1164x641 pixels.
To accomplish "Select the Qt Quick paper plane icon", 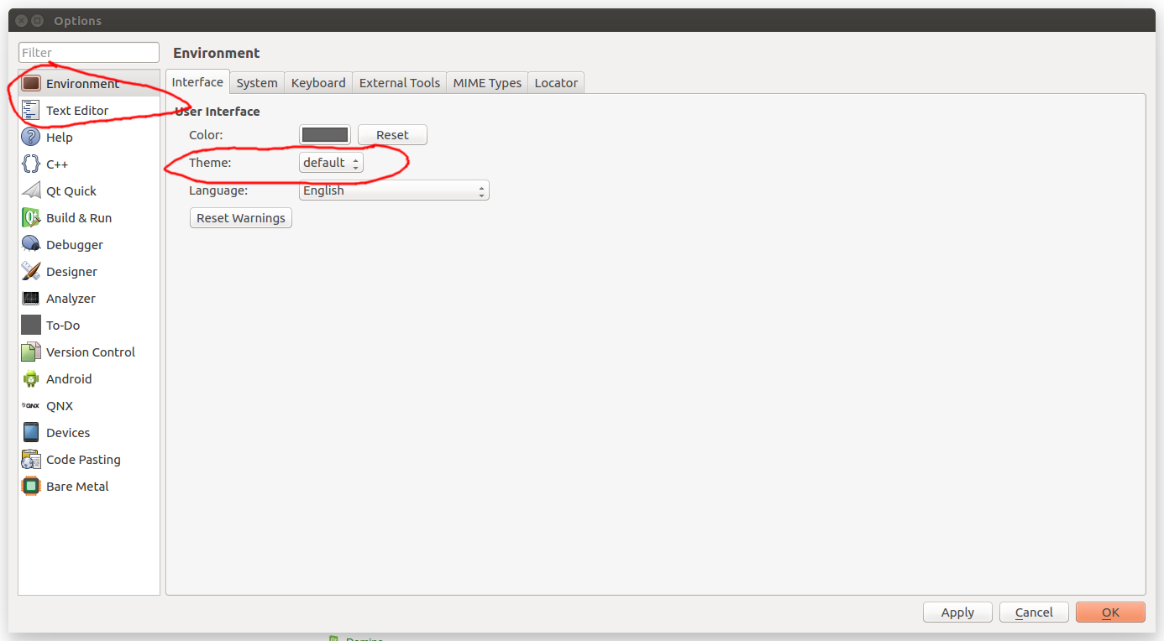I will (31, 191).
